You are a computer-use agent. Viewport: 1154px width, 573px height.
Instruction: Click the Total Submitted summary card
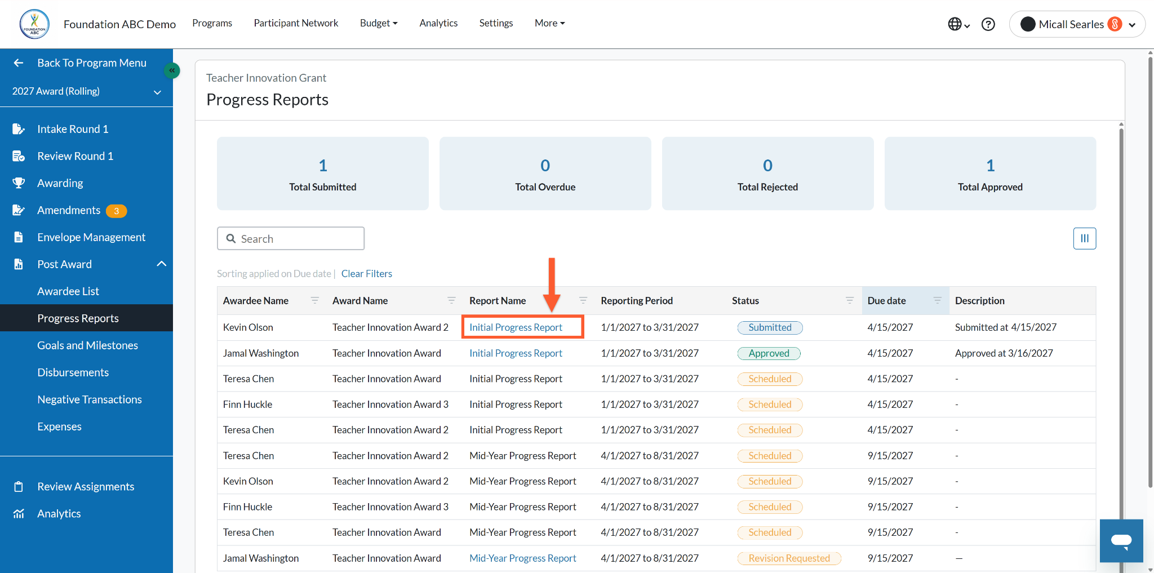coord(323,174)
